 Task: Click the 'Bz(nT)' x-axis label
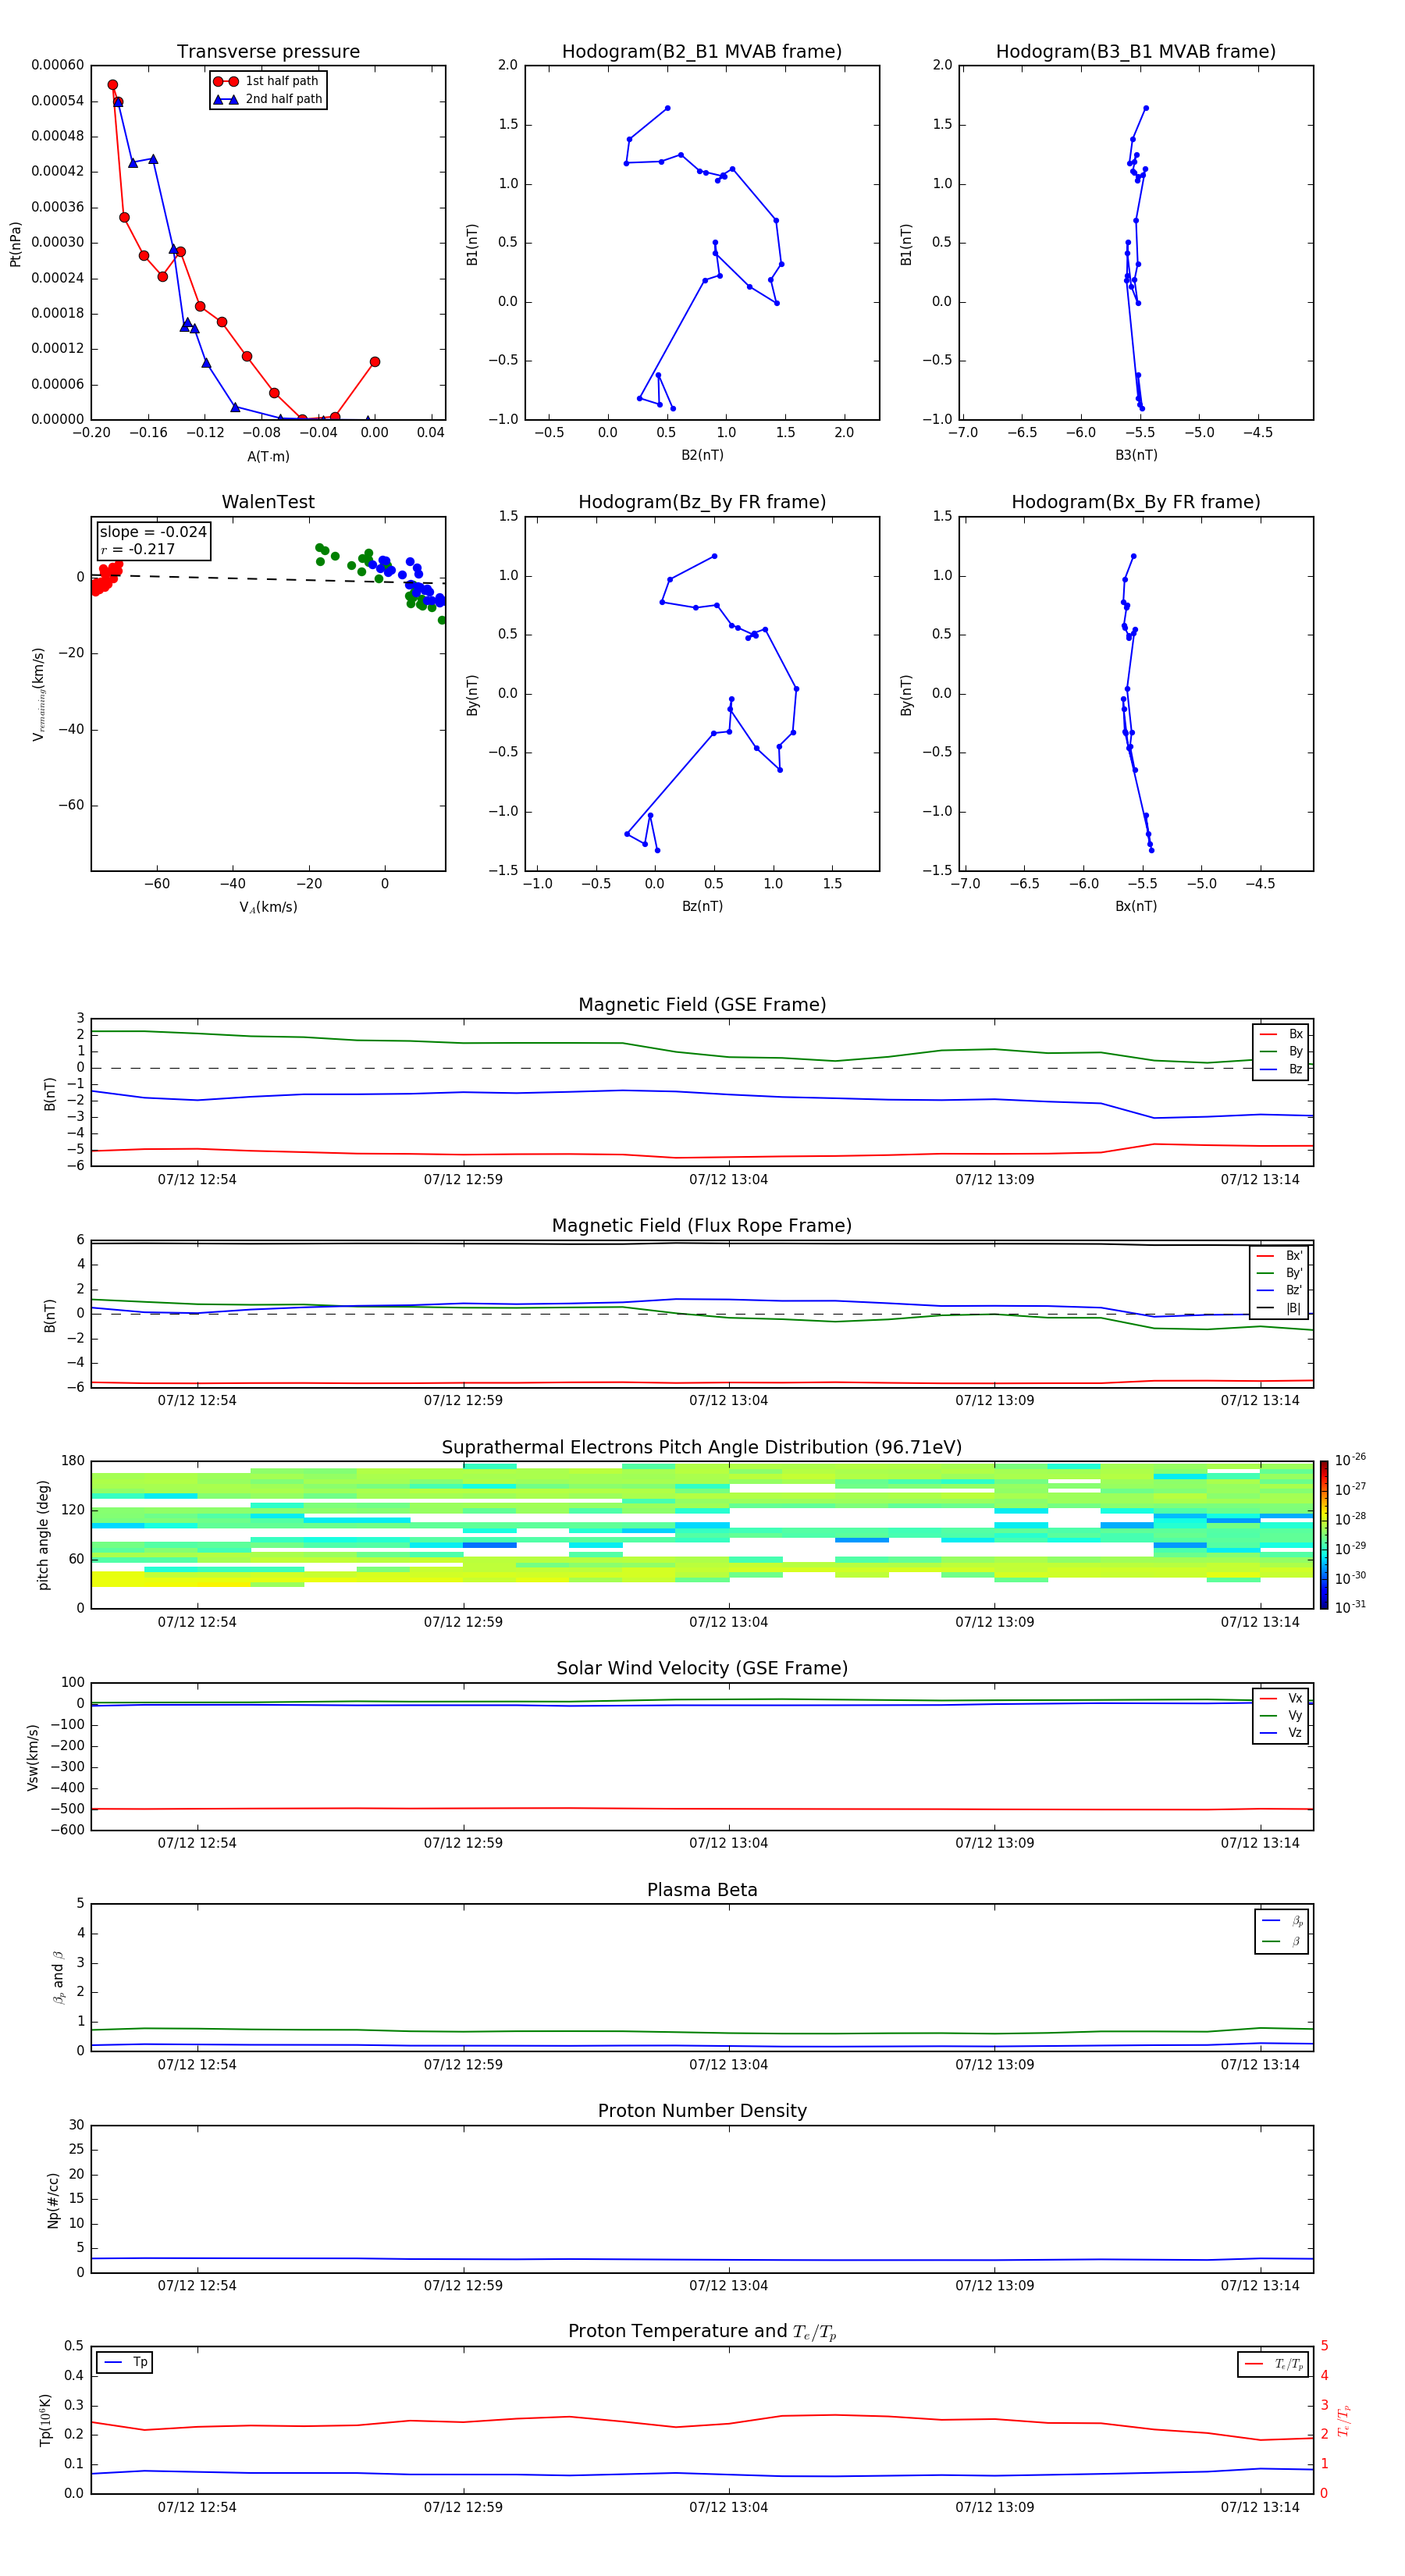click(702, 906)
